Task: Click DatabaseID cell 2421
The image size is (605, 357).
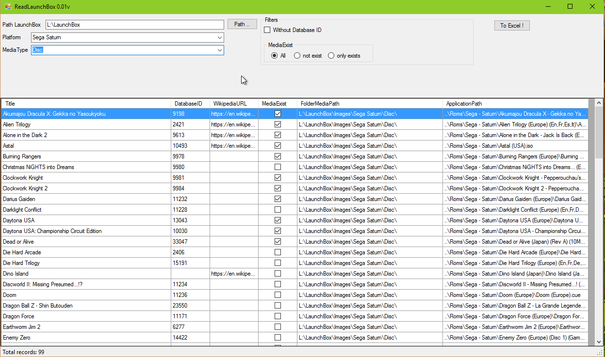Action: [x=191, y=124]
